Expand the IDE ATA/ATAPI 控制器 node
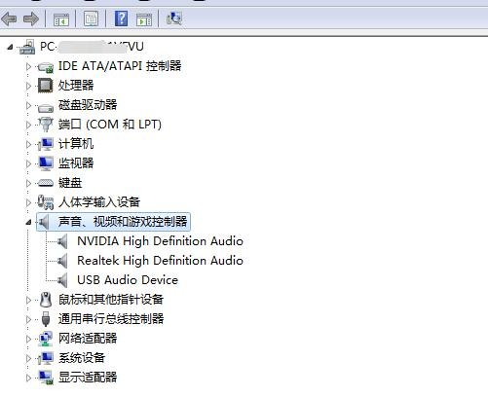Image resolution: width=488 pixels, height=397 pixels. (x=28, y=66)
